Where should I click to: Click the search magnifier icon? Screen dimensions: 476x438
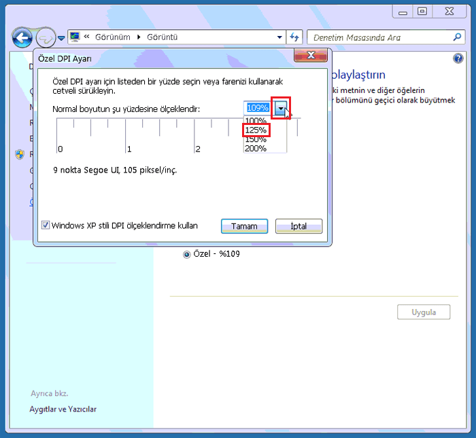click(x=457, y=37)
